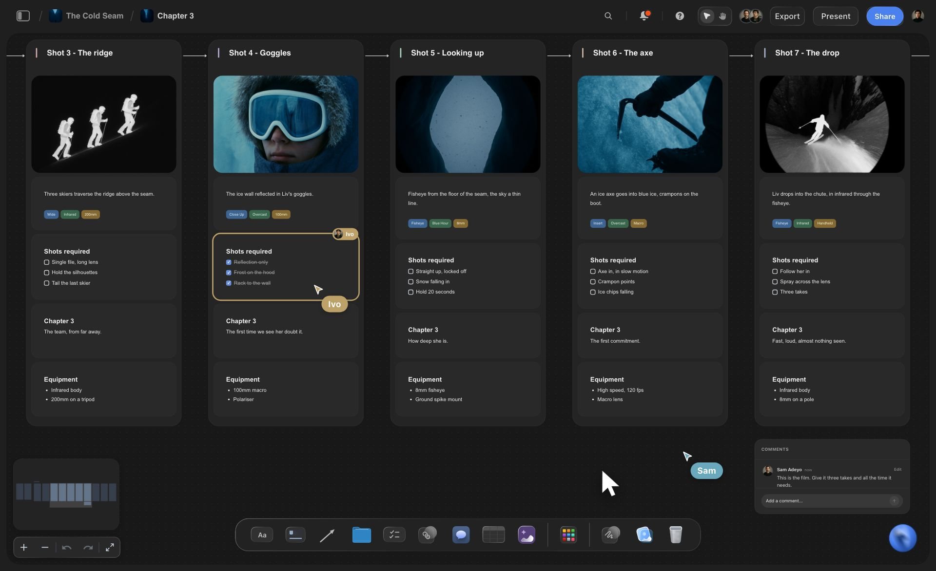Zoom in with the plus button
This screenshot has width=936, height=571.
click(x=24, y=548)
